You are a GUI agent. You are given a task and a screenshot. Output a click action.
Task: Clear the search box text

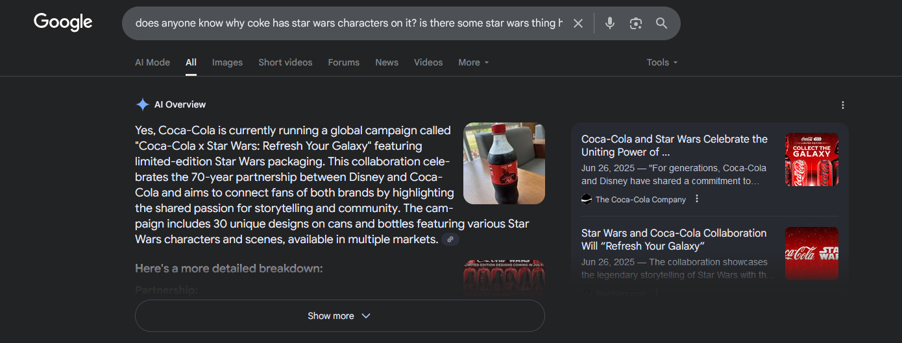coord(578,23)
